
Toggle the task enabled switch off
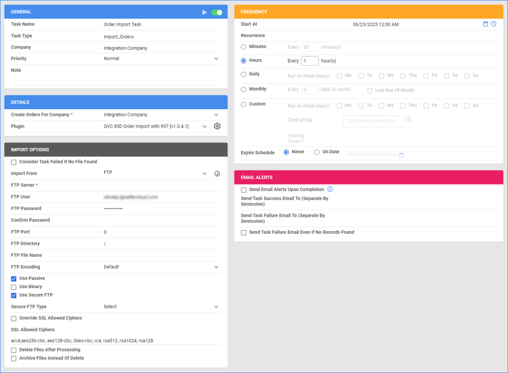coord(217,11)
